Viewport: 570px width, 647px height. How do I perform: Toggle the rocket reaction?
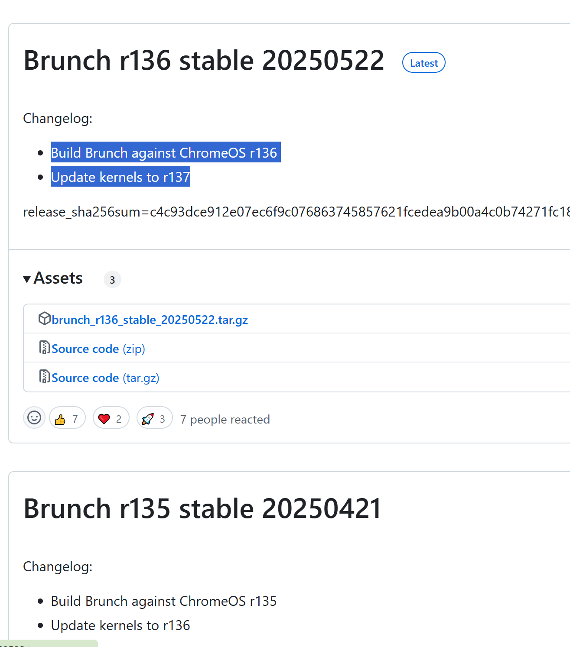(x=155, y=418)
